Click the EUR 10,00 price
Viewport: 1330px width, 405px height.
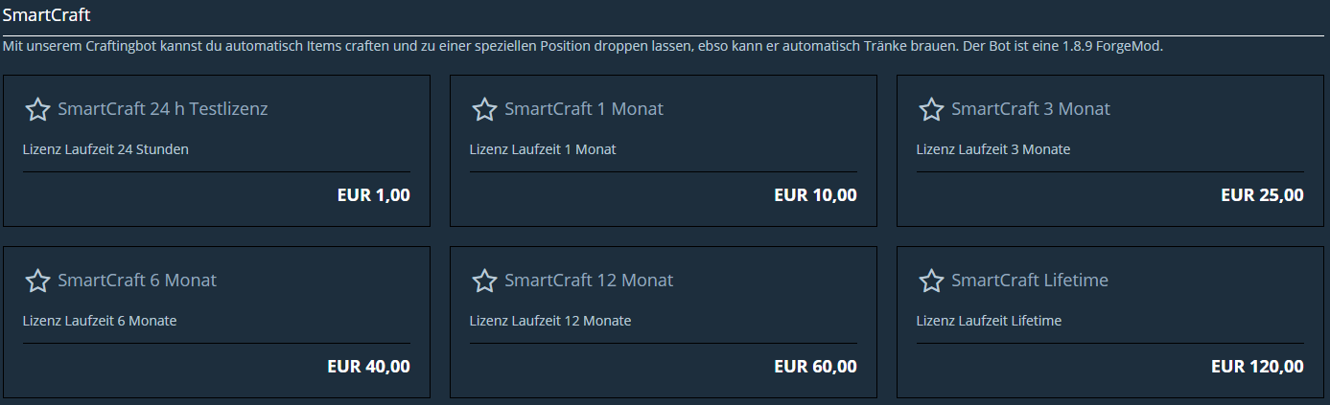point(816,195)
